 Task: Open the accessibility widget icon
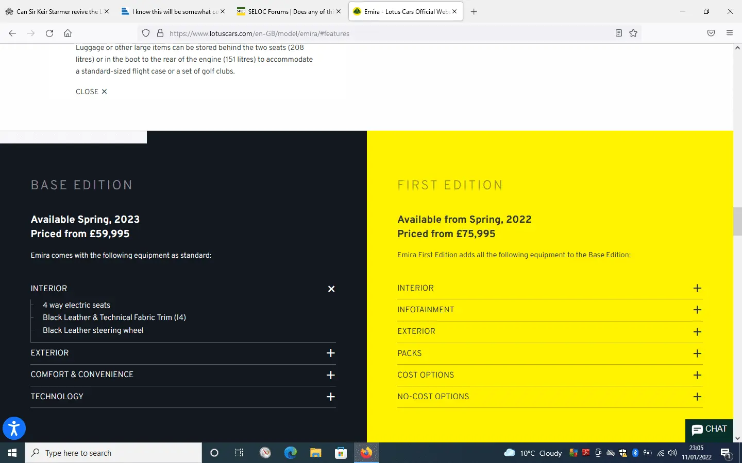(14, 428)
